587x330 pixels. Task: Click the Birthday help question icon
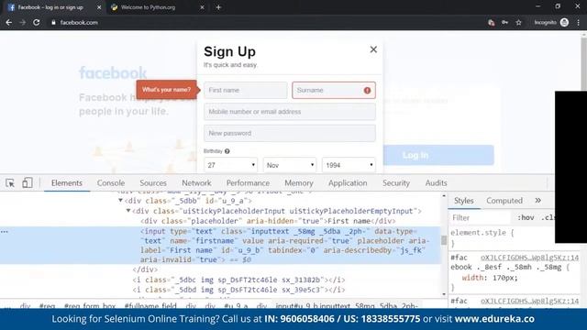[227, 151]
